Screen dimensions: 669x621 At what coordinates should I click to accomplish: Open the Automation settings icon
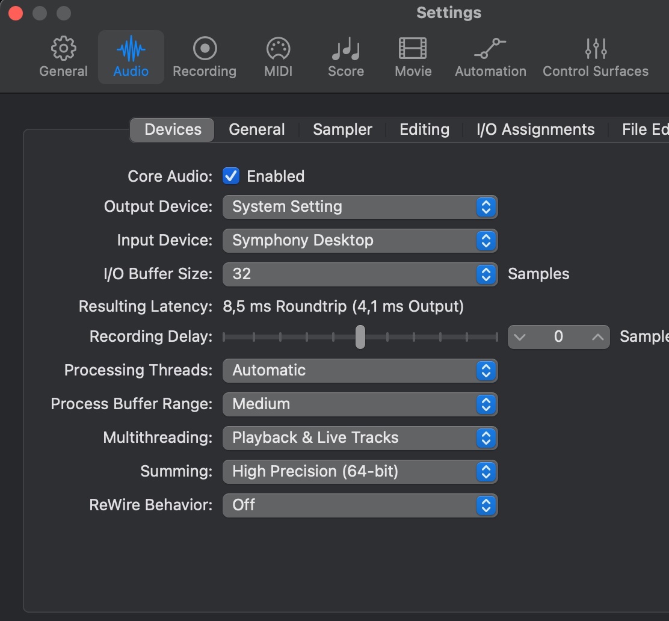click(490, 49)
